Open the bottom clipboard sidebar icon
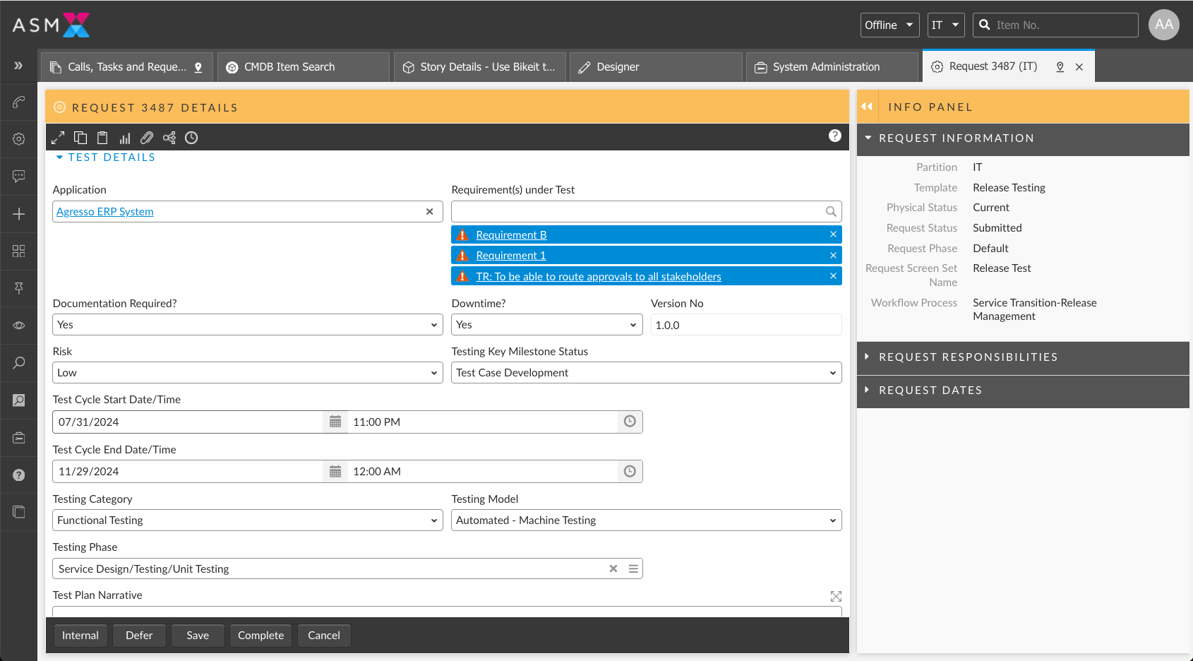Image resolution: width=1193 pixels, height=661 pixels. [18, 512]
